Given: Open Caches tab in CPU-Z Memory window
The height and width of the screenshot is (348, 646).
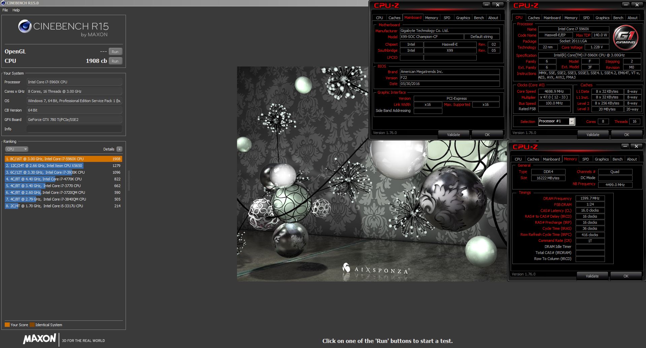Looking at the screenshot, I should [x=533, y=159].
